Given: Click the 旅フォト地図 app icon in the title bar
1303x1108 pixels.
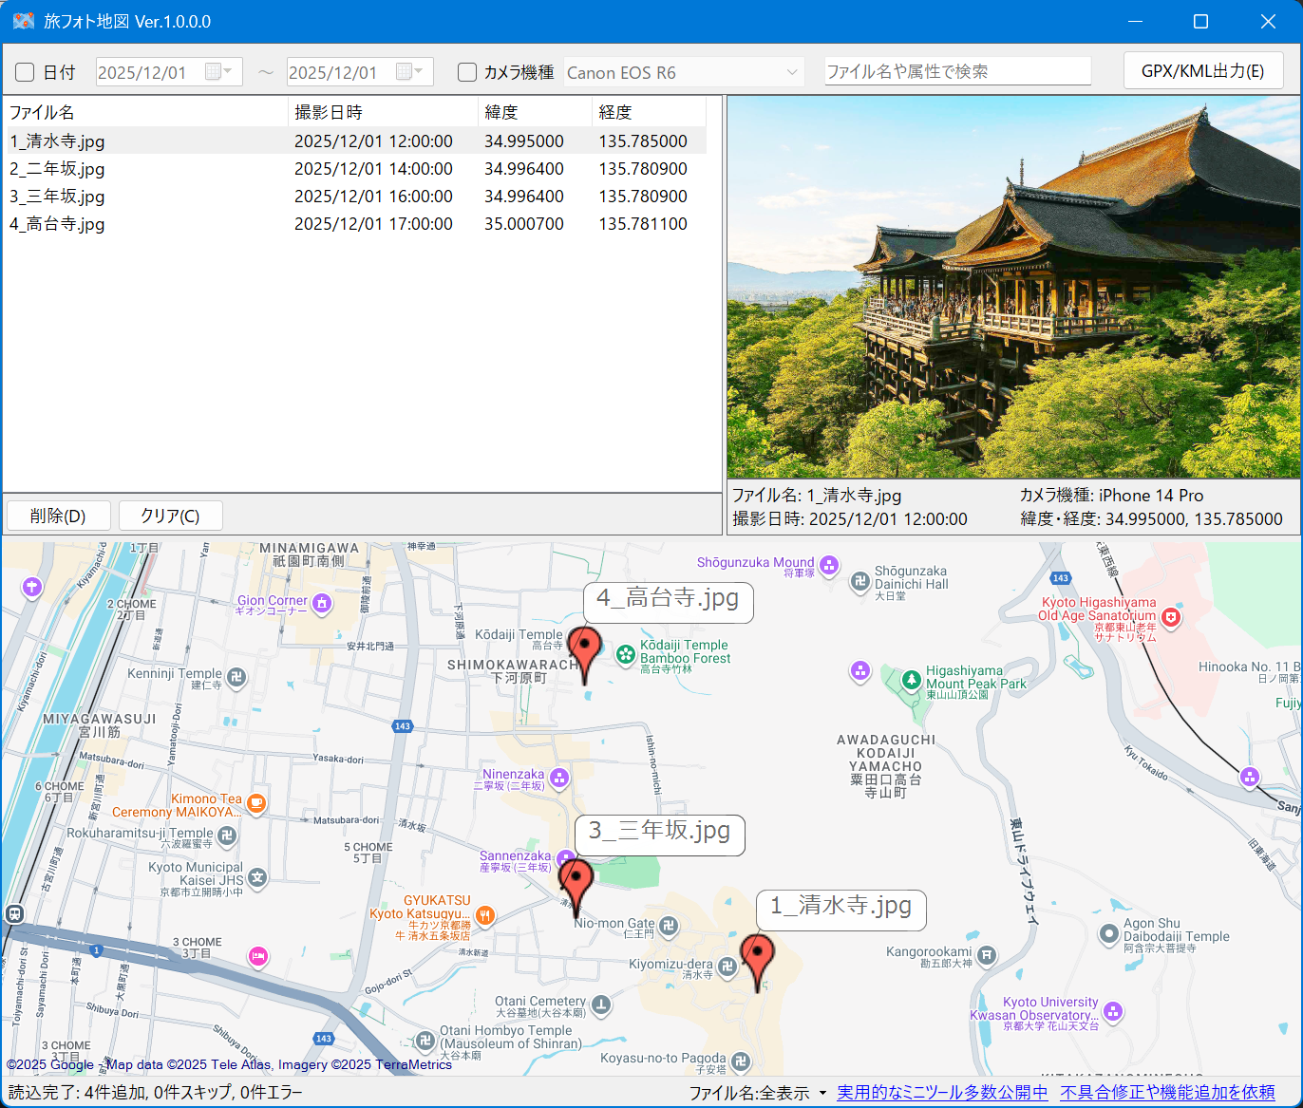Looking at the screenshot, I should pos(23,20).
